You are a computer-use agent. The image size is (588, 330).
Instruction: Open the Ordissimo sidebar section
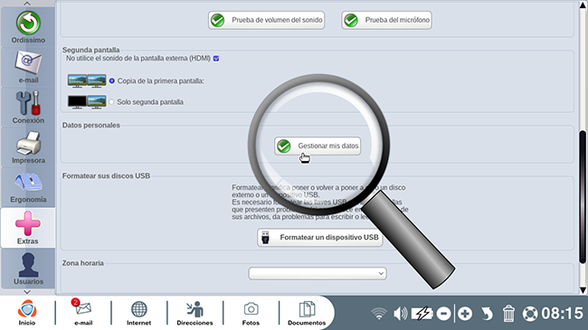coord(28,27)
